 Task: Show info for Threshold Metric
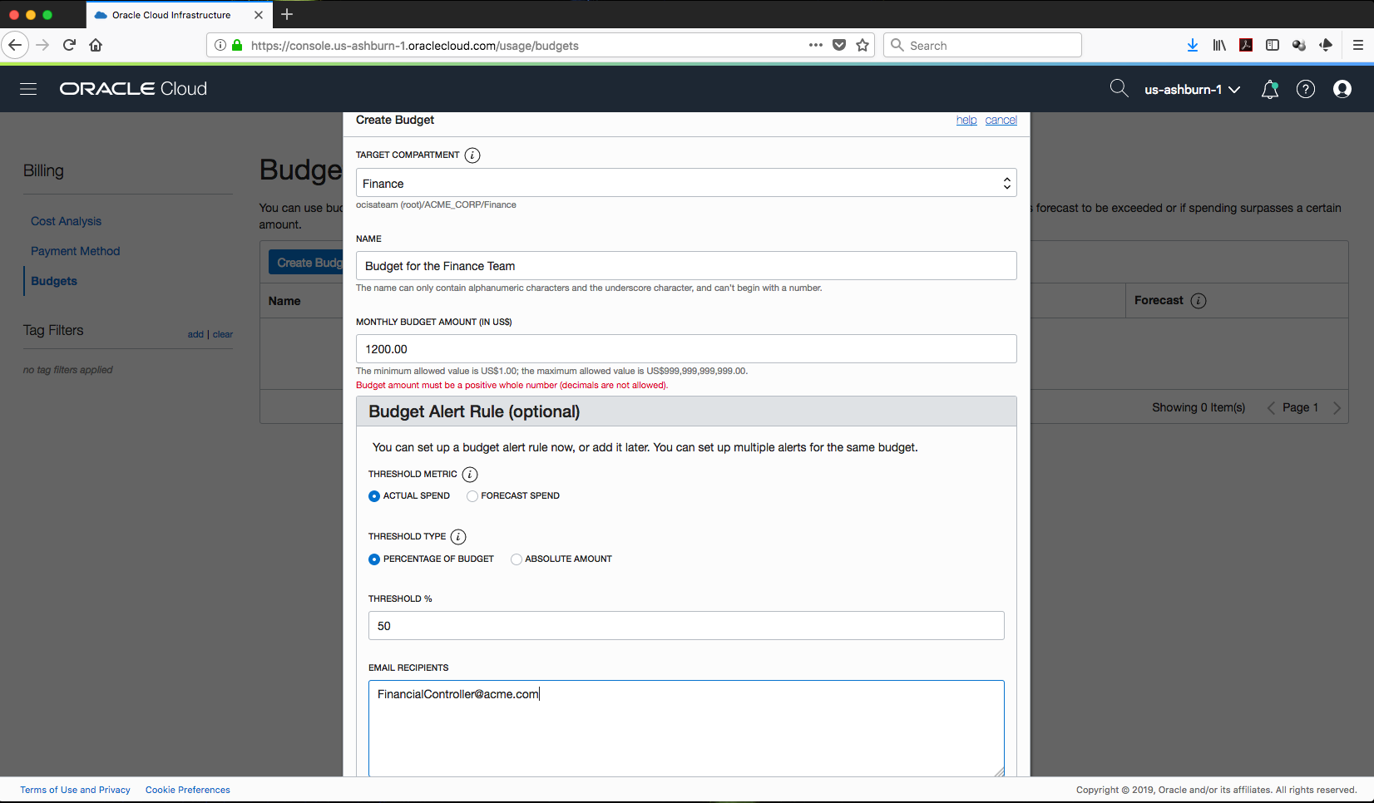pos(470,475)
